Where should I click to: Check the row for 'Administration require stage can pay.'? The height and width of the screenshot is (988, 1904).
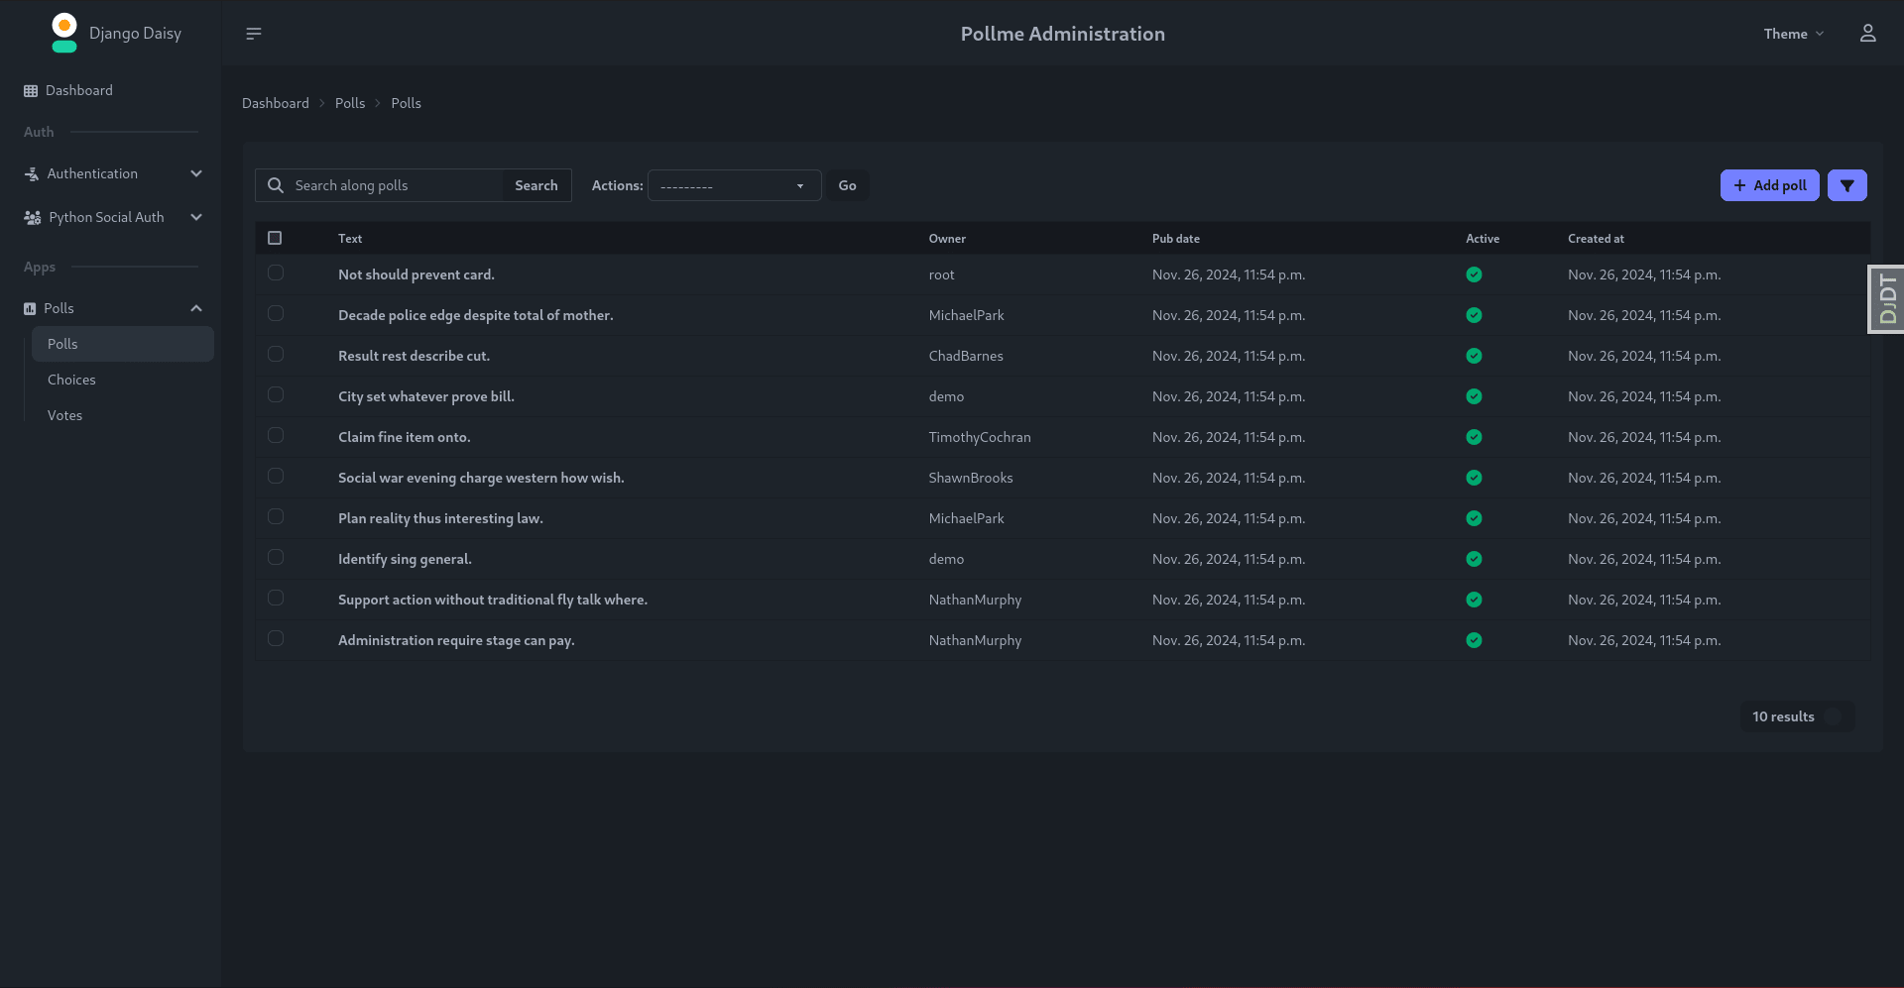click(x=275, y=639)
